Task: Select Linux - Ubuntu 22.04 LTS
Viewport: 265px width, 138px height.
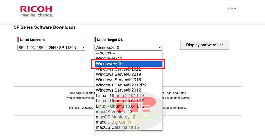Action: click(129, 95)
